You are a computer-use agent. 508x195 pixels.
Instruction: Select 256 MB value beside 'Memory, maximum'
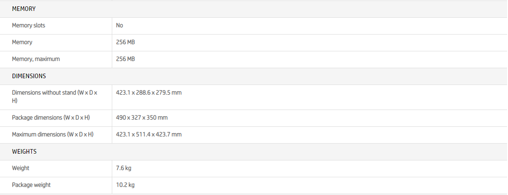[x=125, y=59]
